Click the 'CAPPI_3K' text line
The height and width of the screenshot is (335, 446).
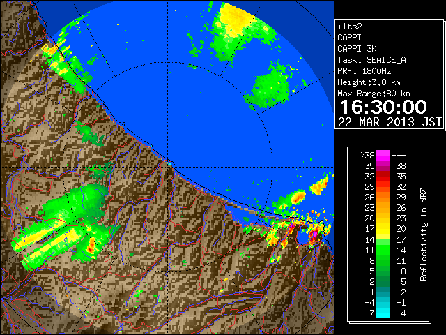pyautogui.click(x=357, y=49)
